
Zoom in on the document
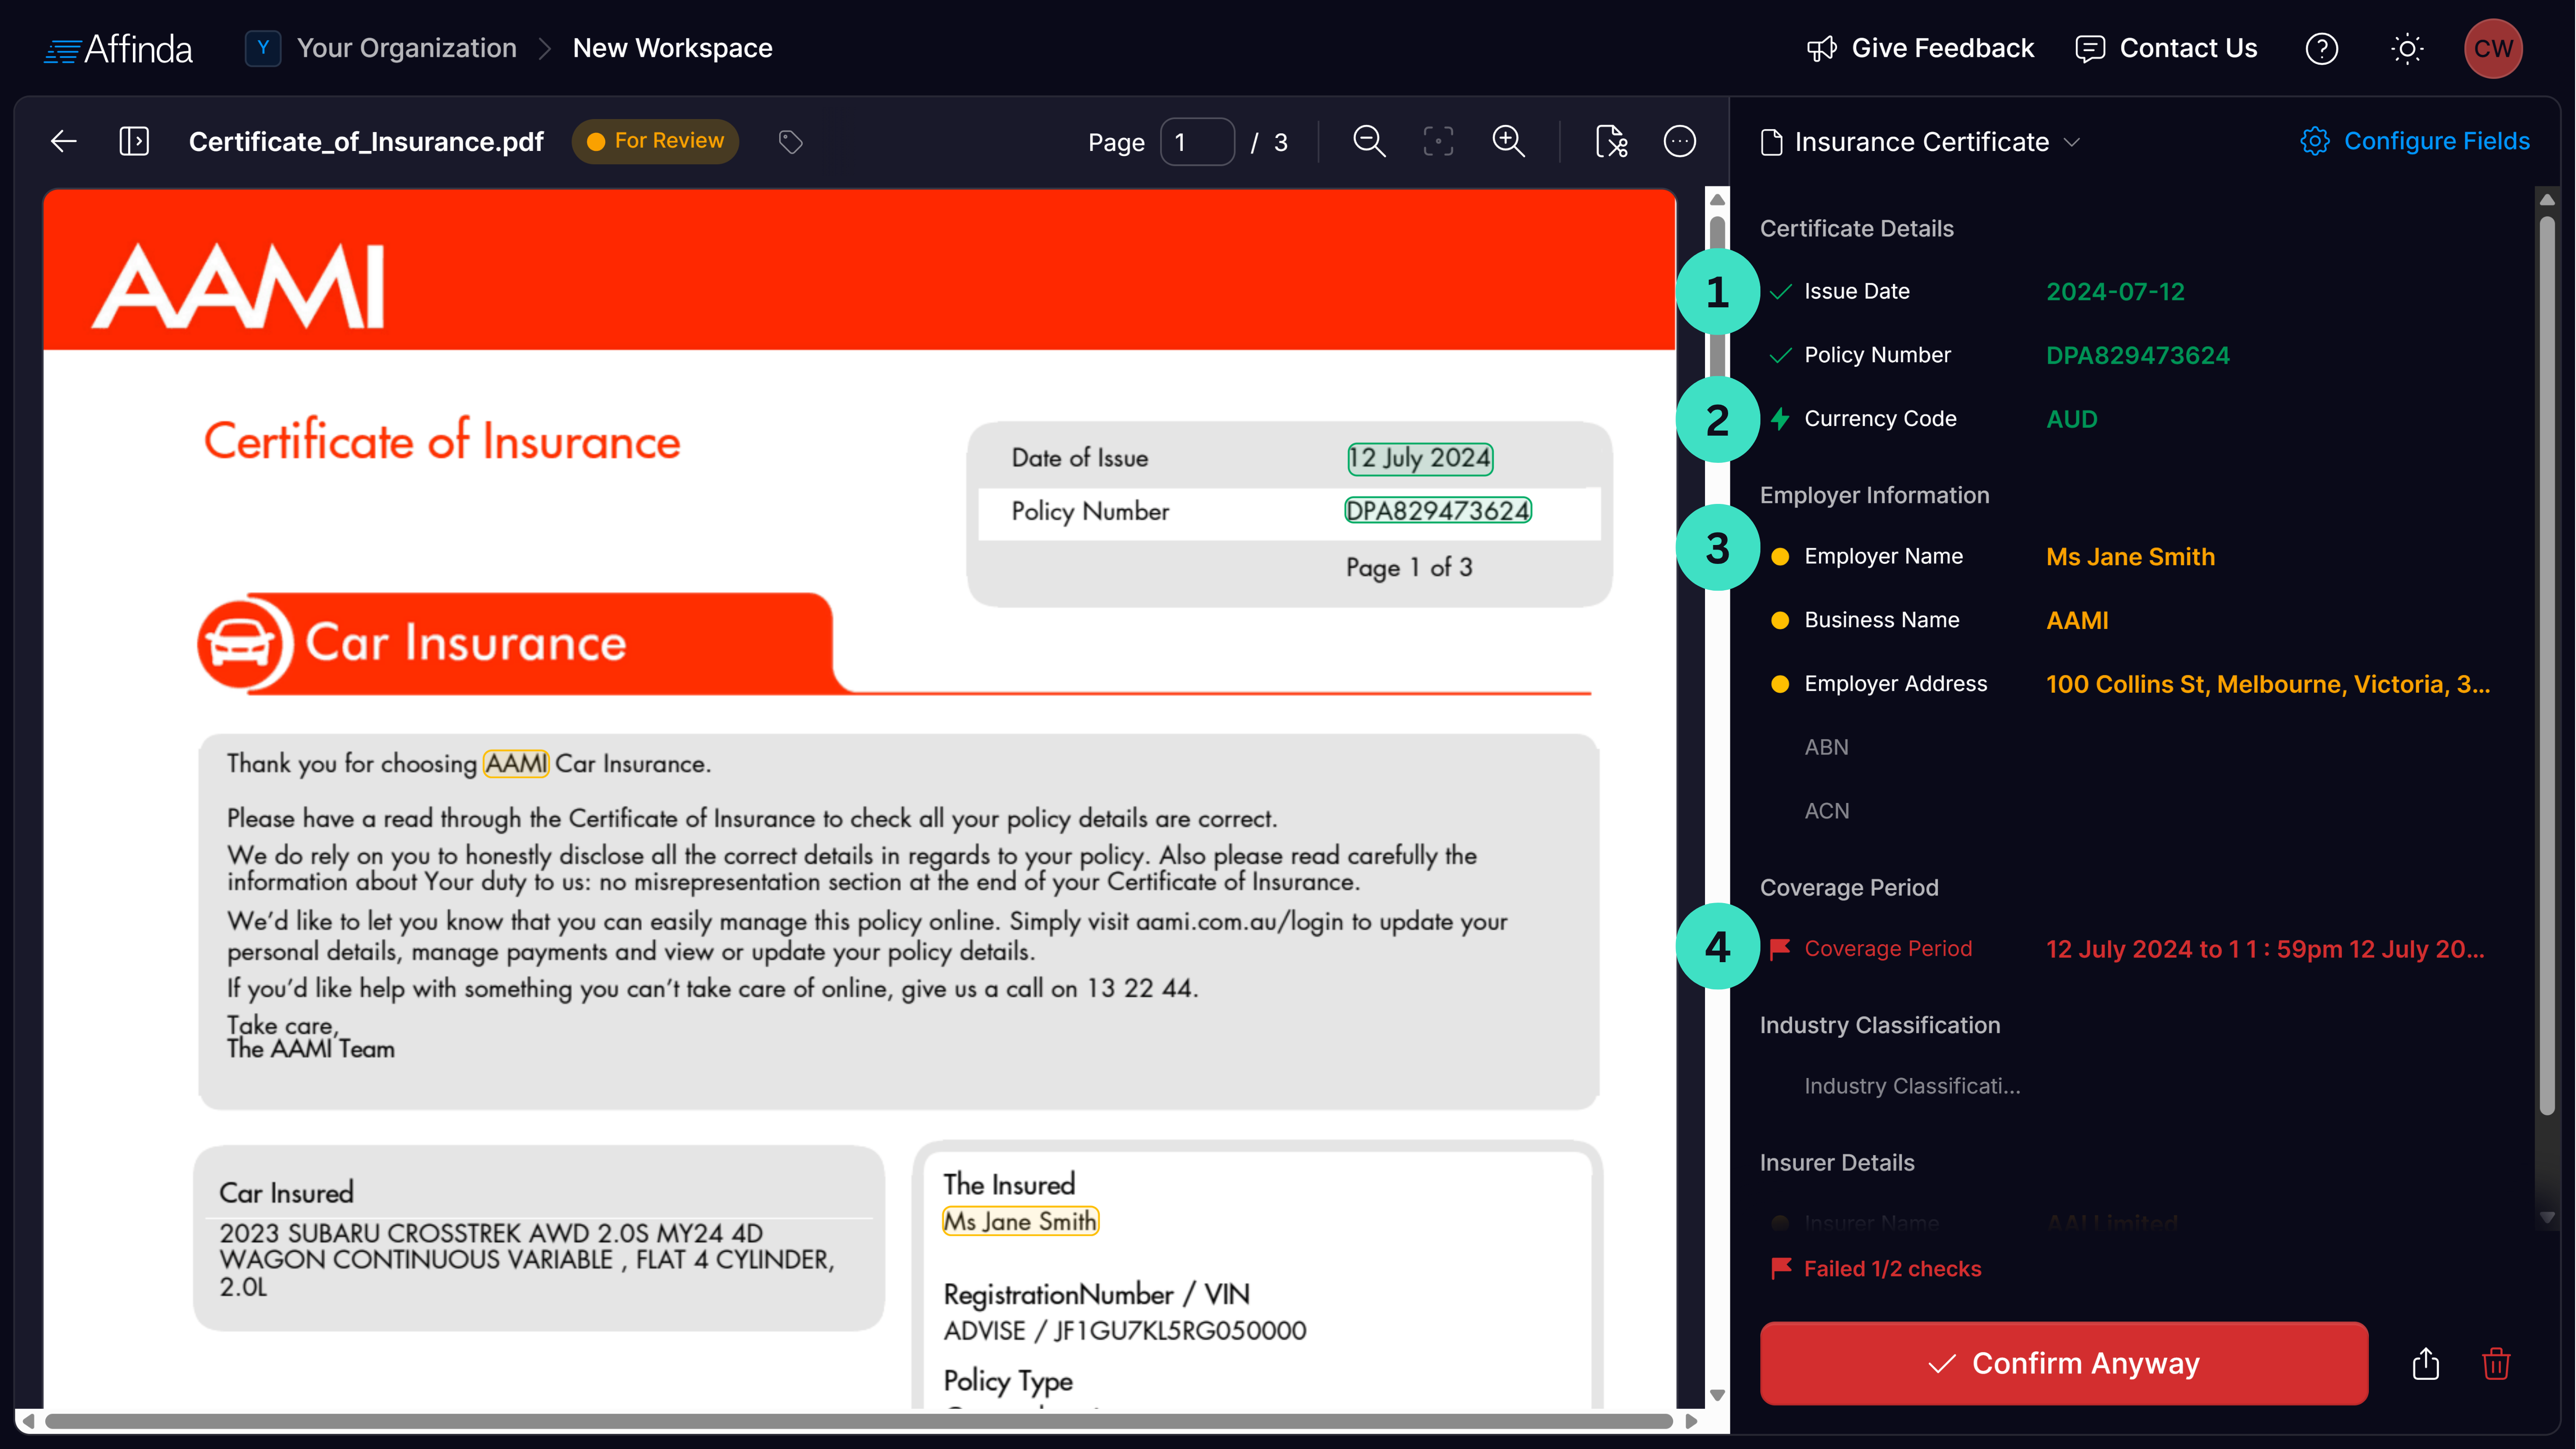1509,141
